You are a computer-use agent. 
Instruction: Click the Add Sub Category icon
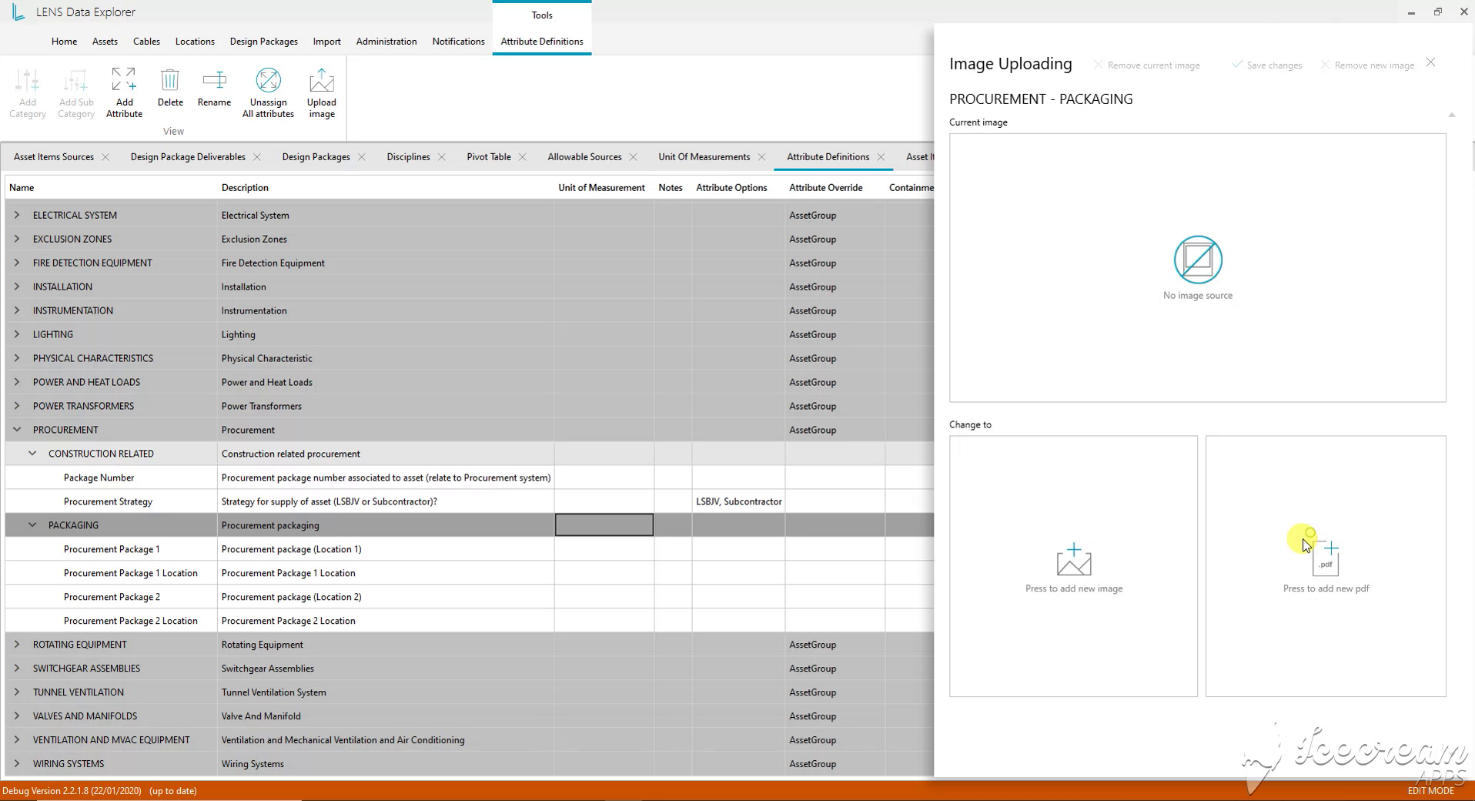tap(76, 80)
